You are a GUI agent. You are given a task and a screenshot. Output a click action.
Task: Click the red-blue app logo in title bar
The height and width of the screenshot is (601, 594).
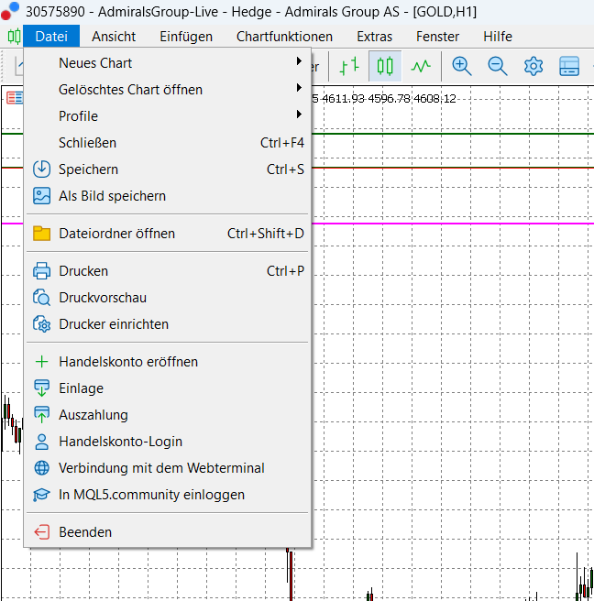point(10,11)
